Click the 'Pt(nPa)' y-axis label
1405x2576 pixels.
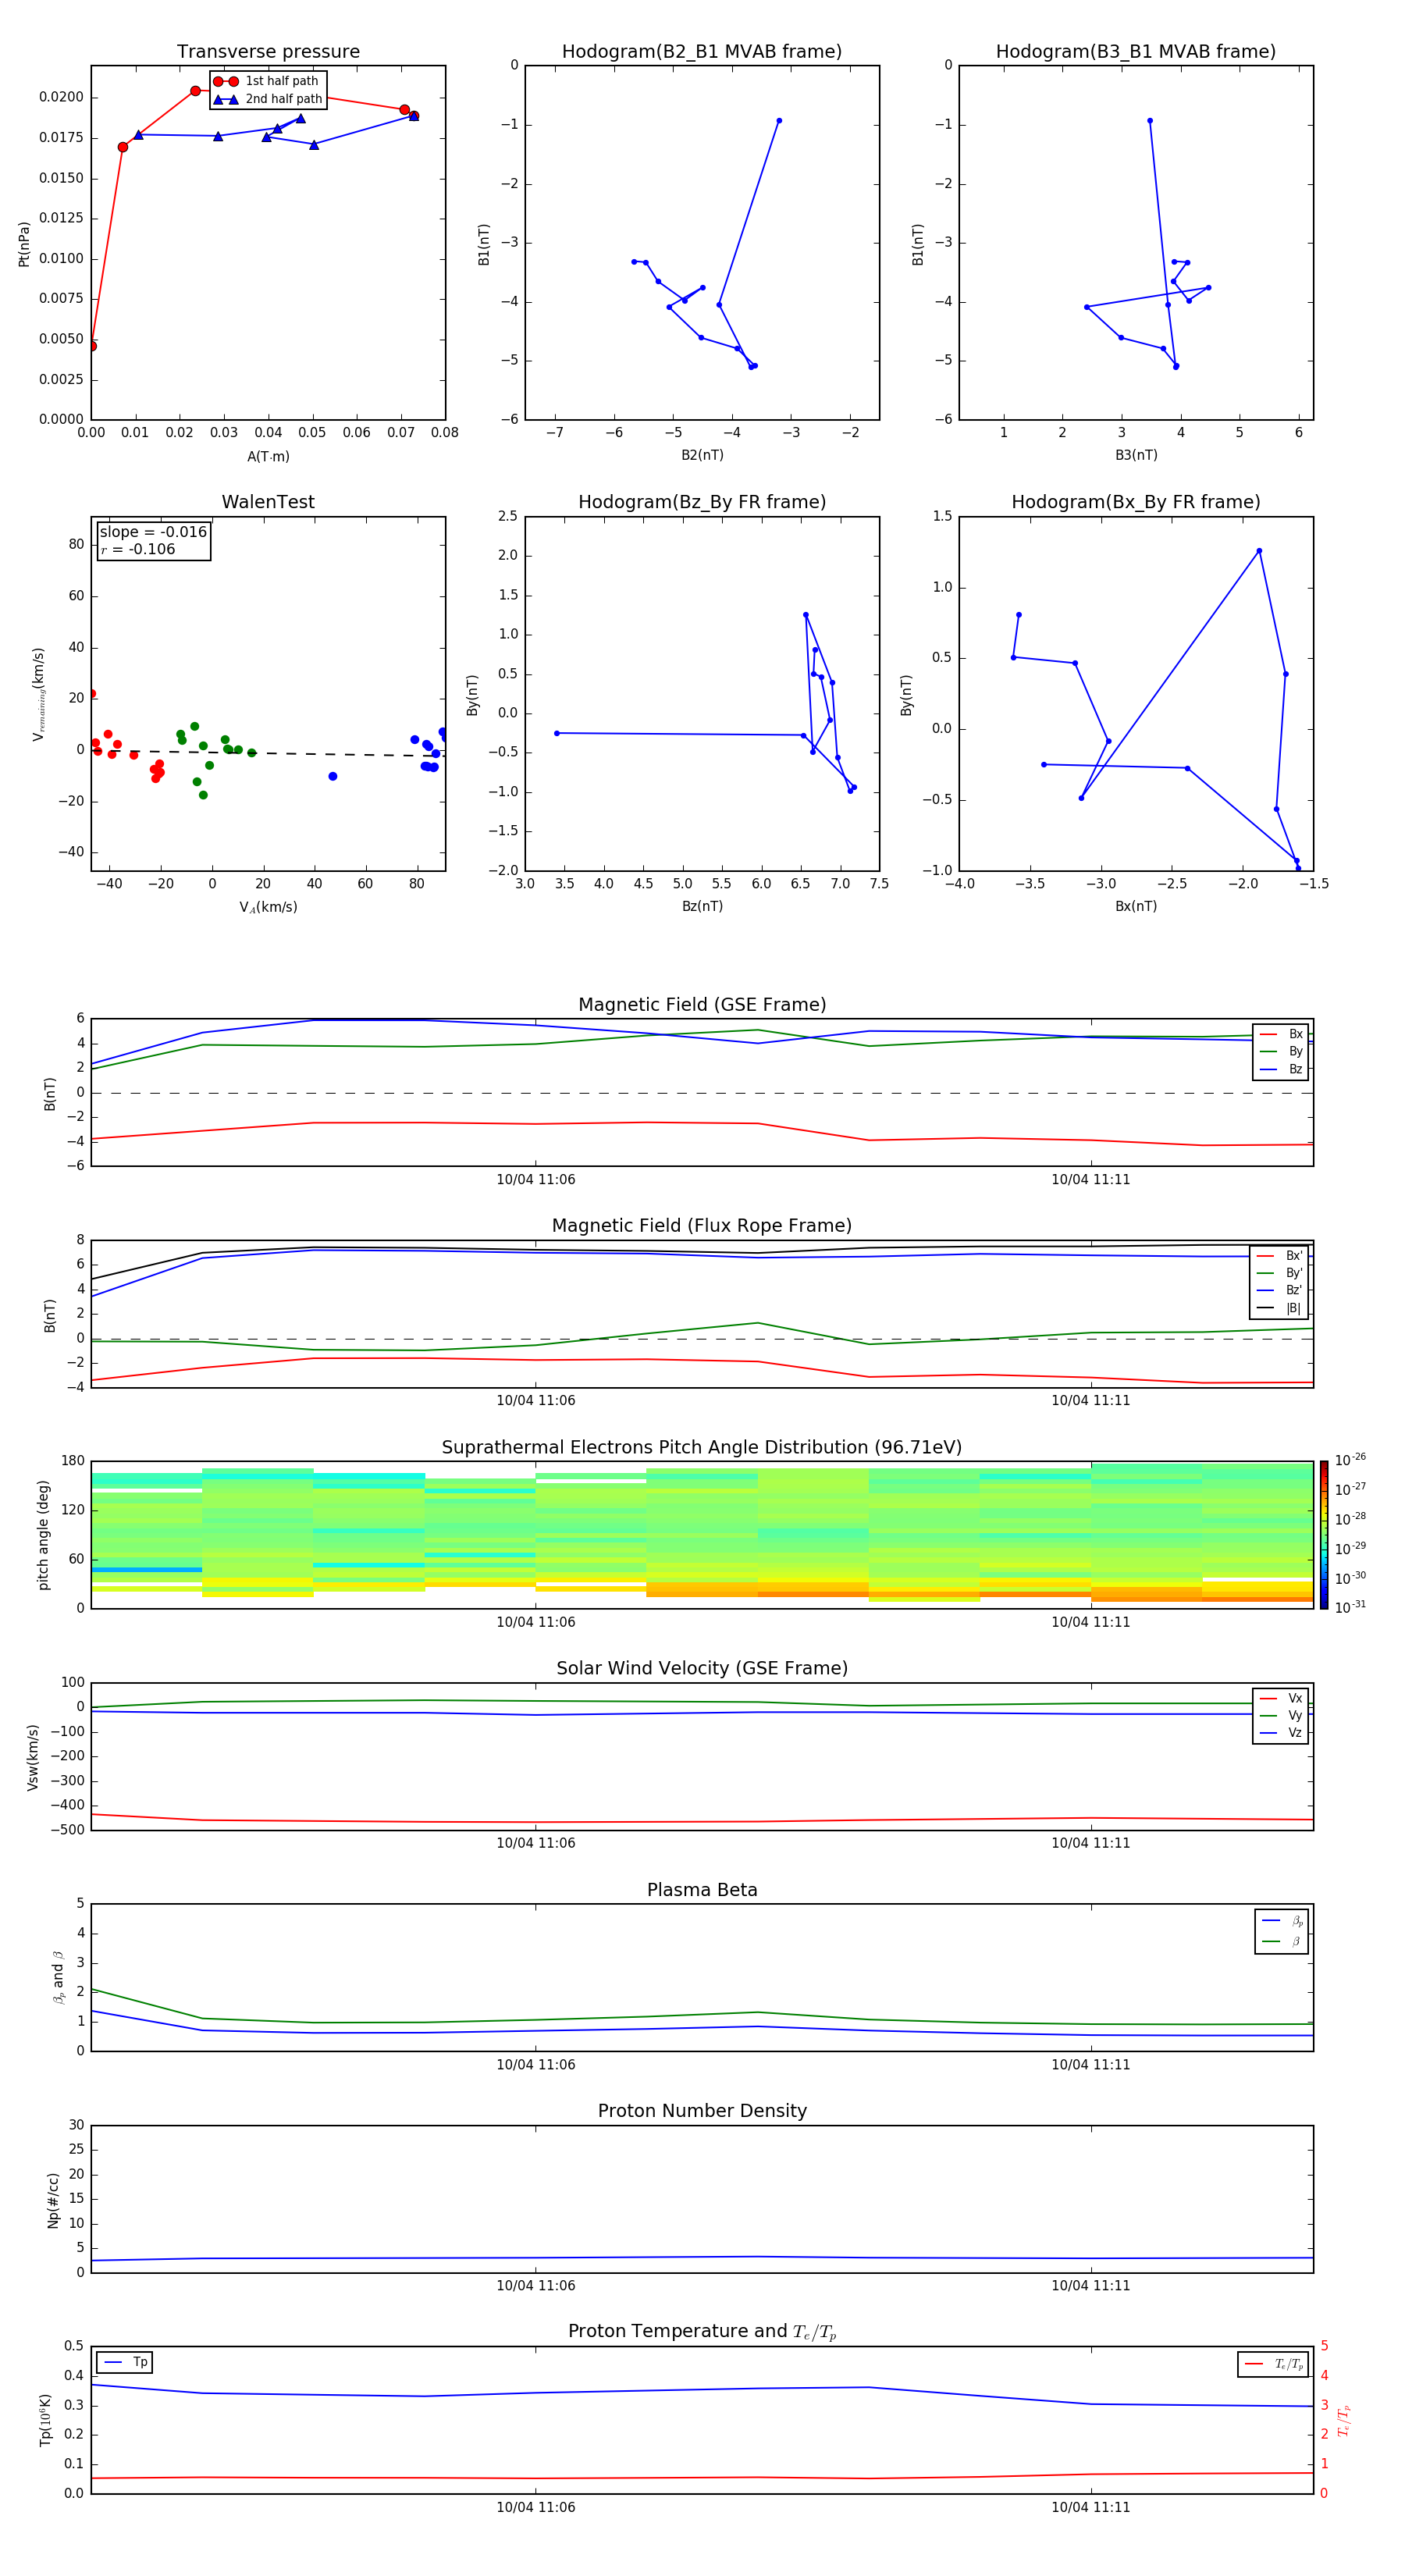click(x=24, y=243)
